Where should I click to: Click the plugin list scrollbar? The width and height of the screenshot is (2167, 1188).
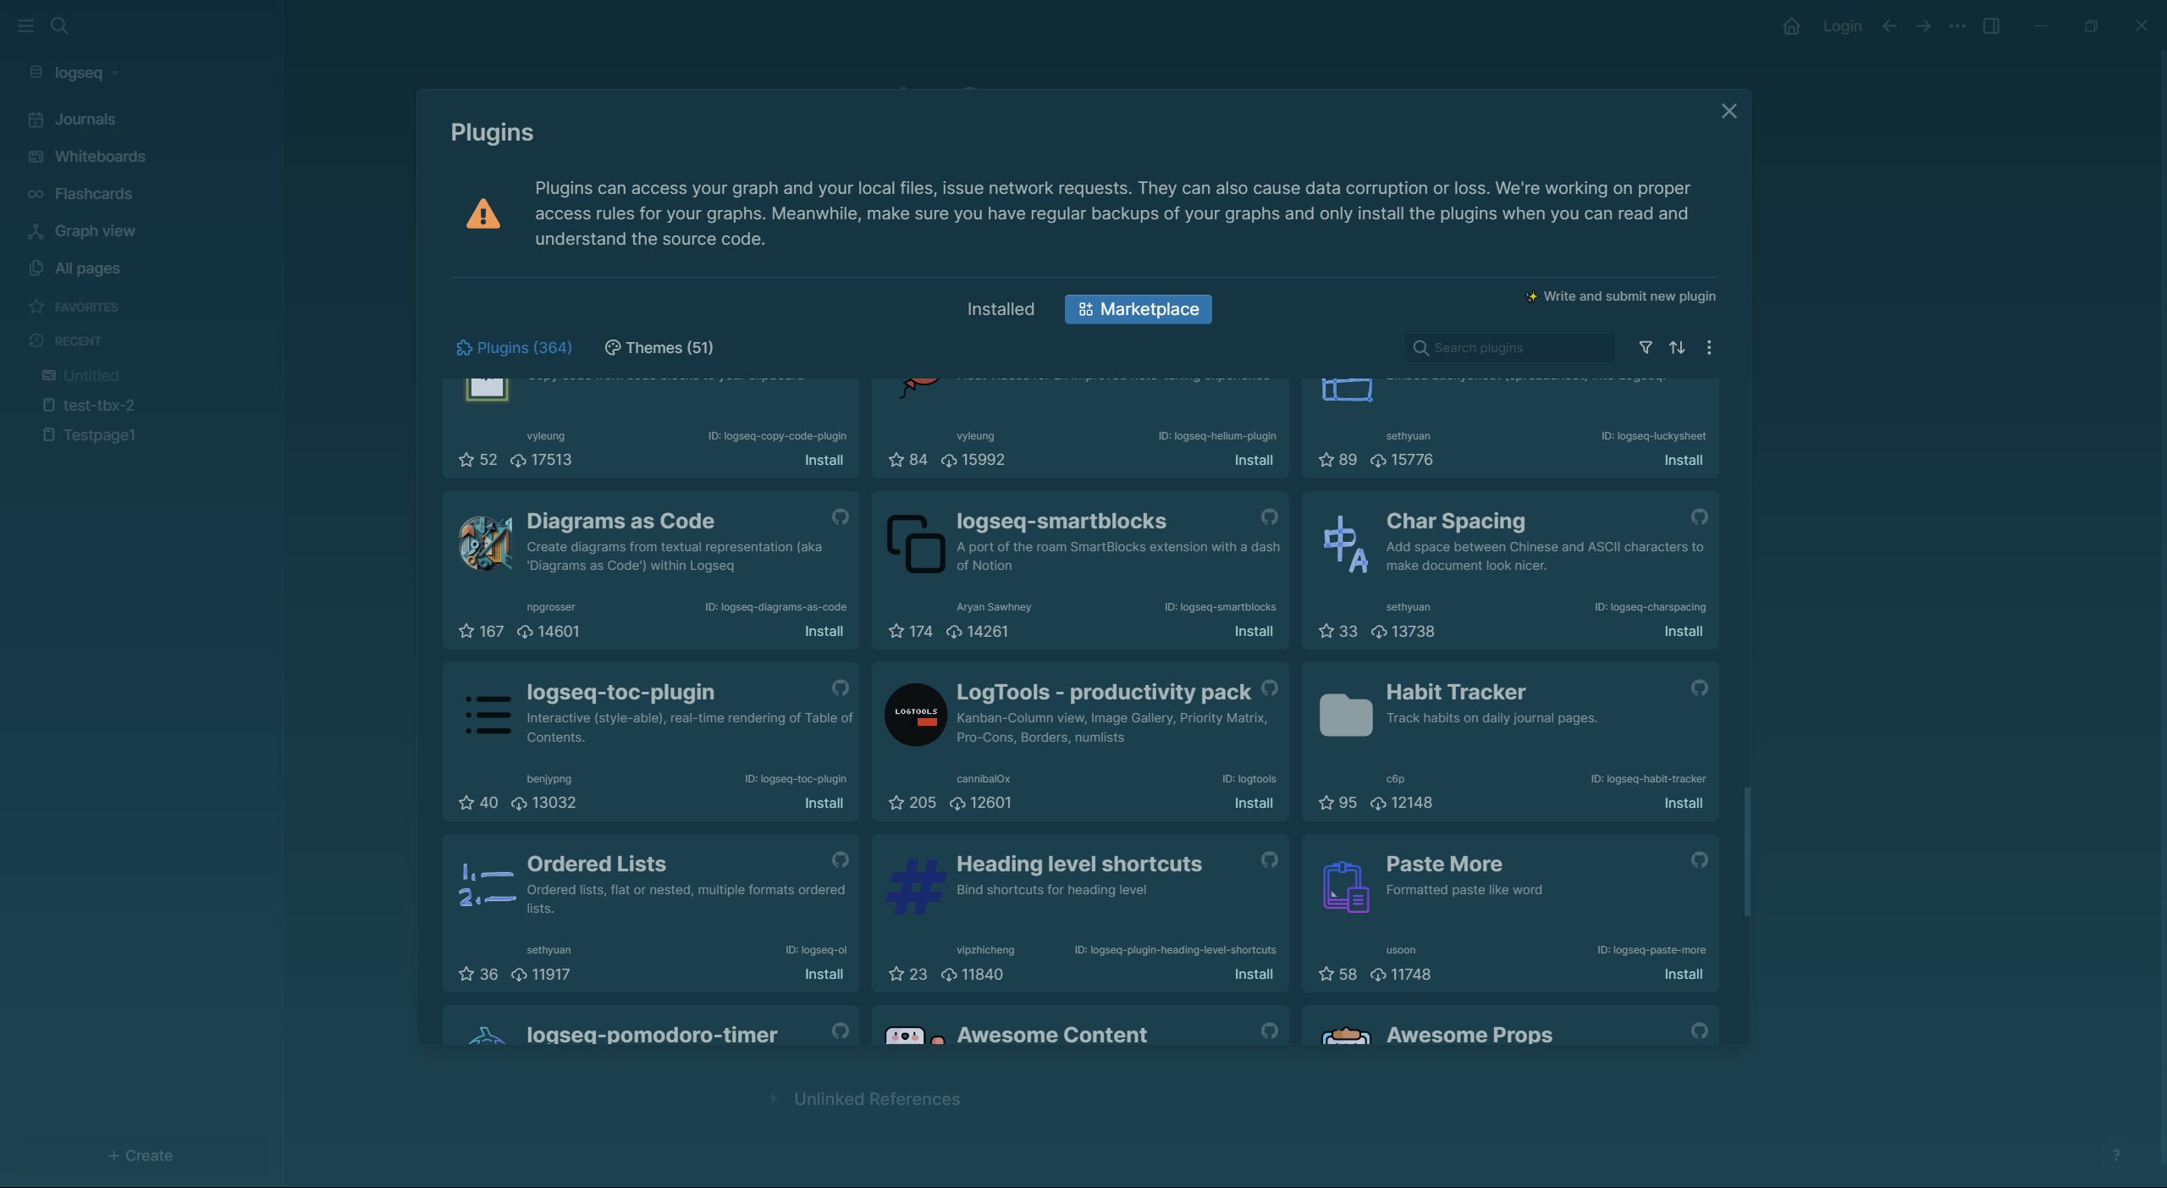(x=1747, y=851)
